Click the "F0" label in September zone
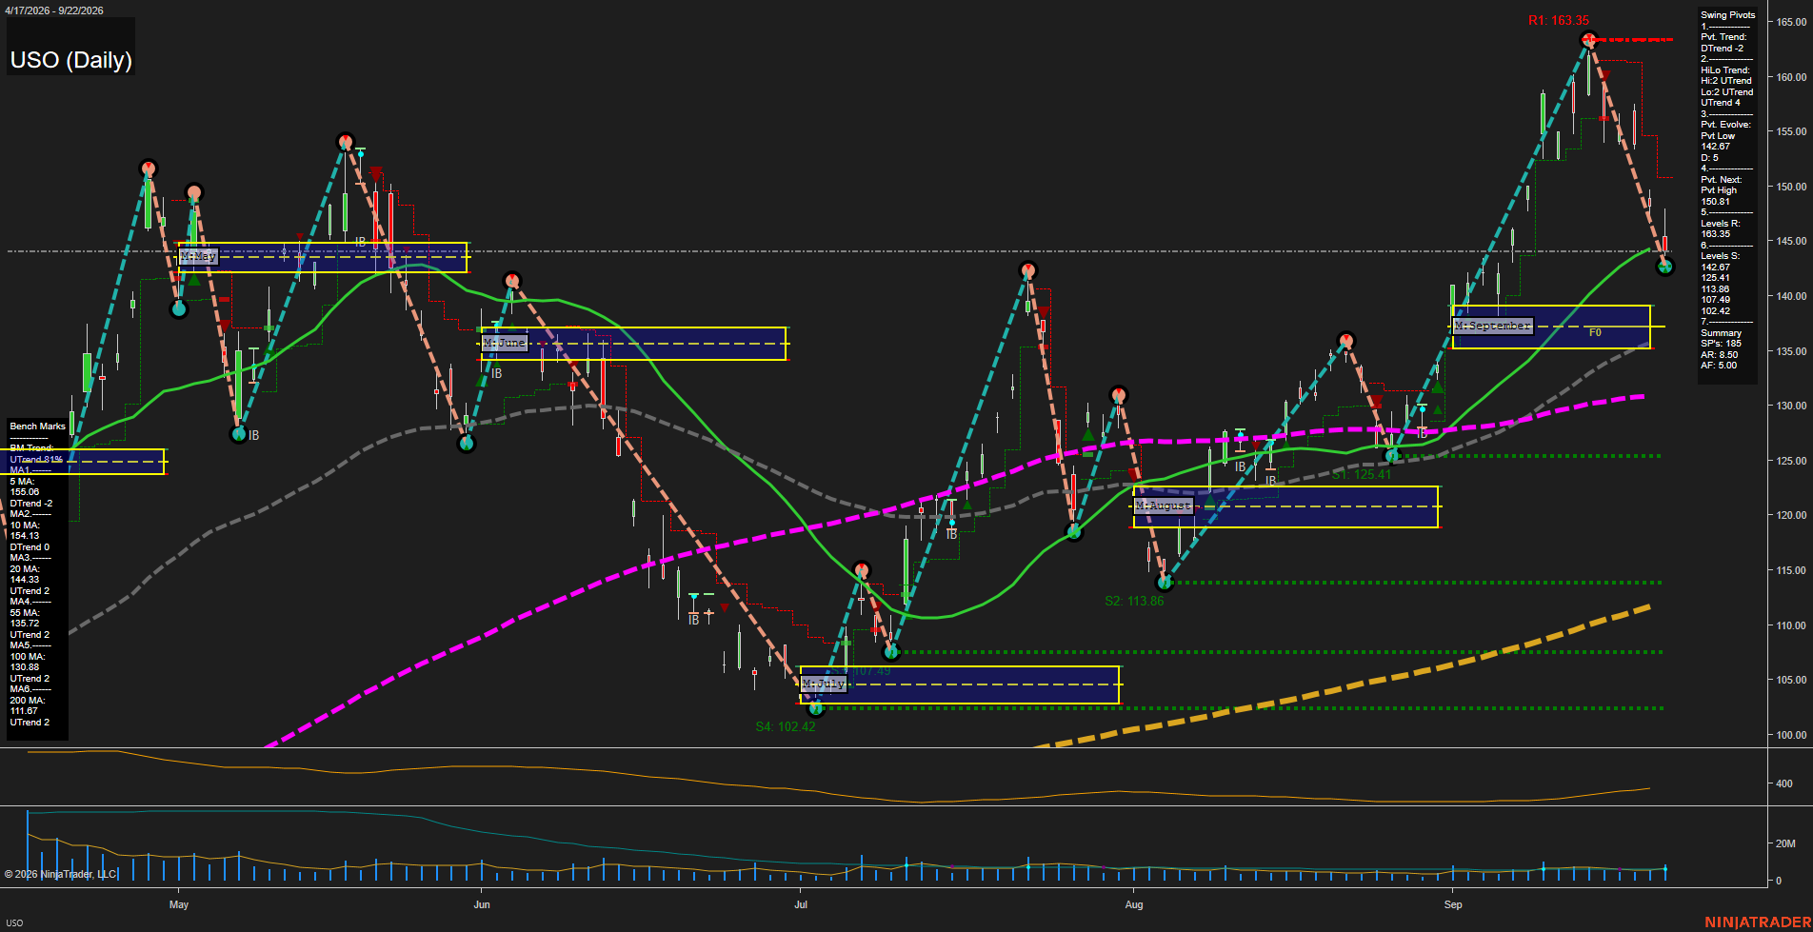Image resolution: width=1813 pixels, height=932 pixels. [x=1595, y=332]
